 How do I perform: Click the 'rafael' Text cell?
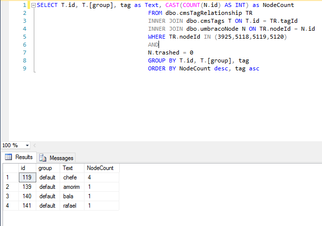[72, 206]
